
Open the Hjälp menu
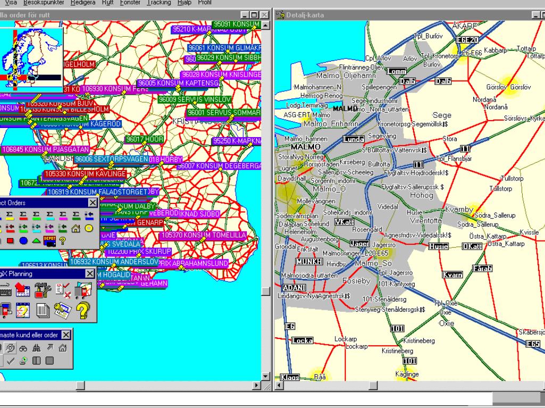pos(184,3)
